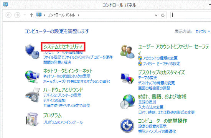Click the Up one level arrow

point(31,15)
